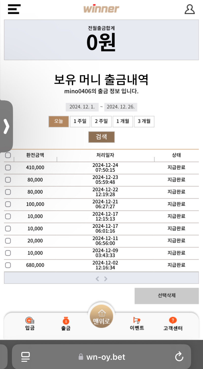The width and height of the screenshot is (203, 369).
Task: Open browser page options icon
Action: pyautogui.click(x=25, y=357)
